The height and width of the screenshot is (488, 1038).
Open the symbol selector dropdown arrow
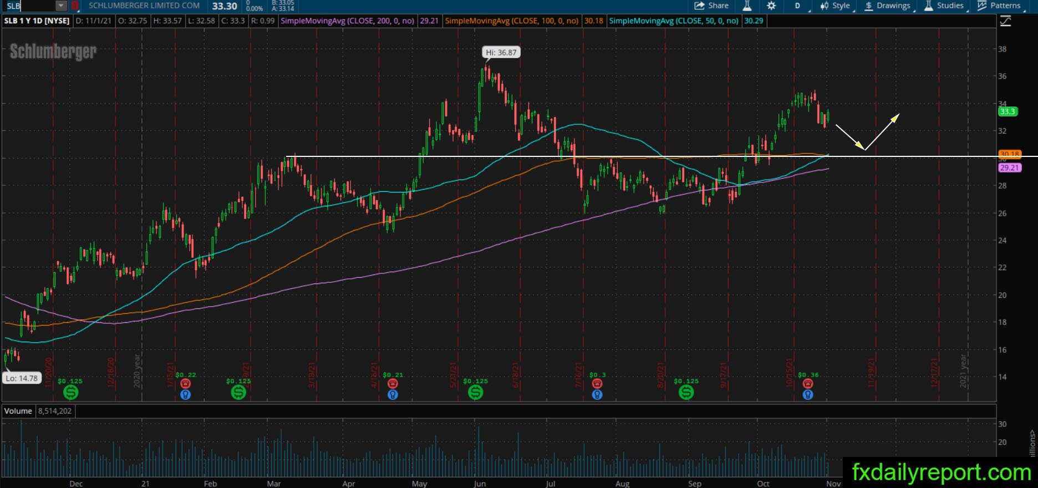point(62,6)
